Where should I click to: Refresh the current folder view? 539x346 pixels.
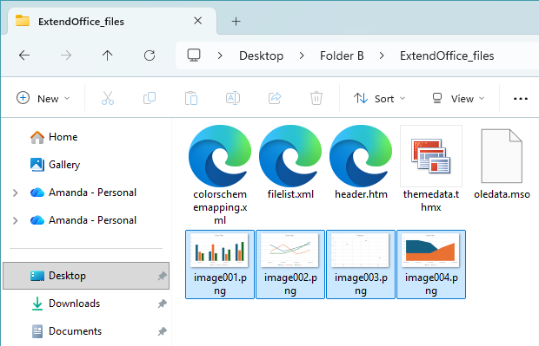(150, 55)
